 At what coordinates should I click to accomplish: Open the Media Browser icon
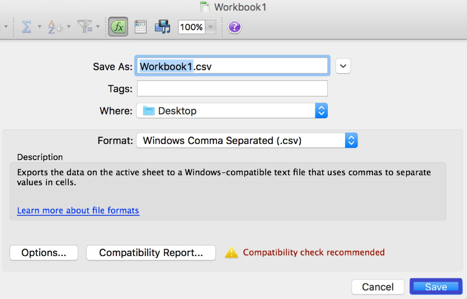click(162, 27)
